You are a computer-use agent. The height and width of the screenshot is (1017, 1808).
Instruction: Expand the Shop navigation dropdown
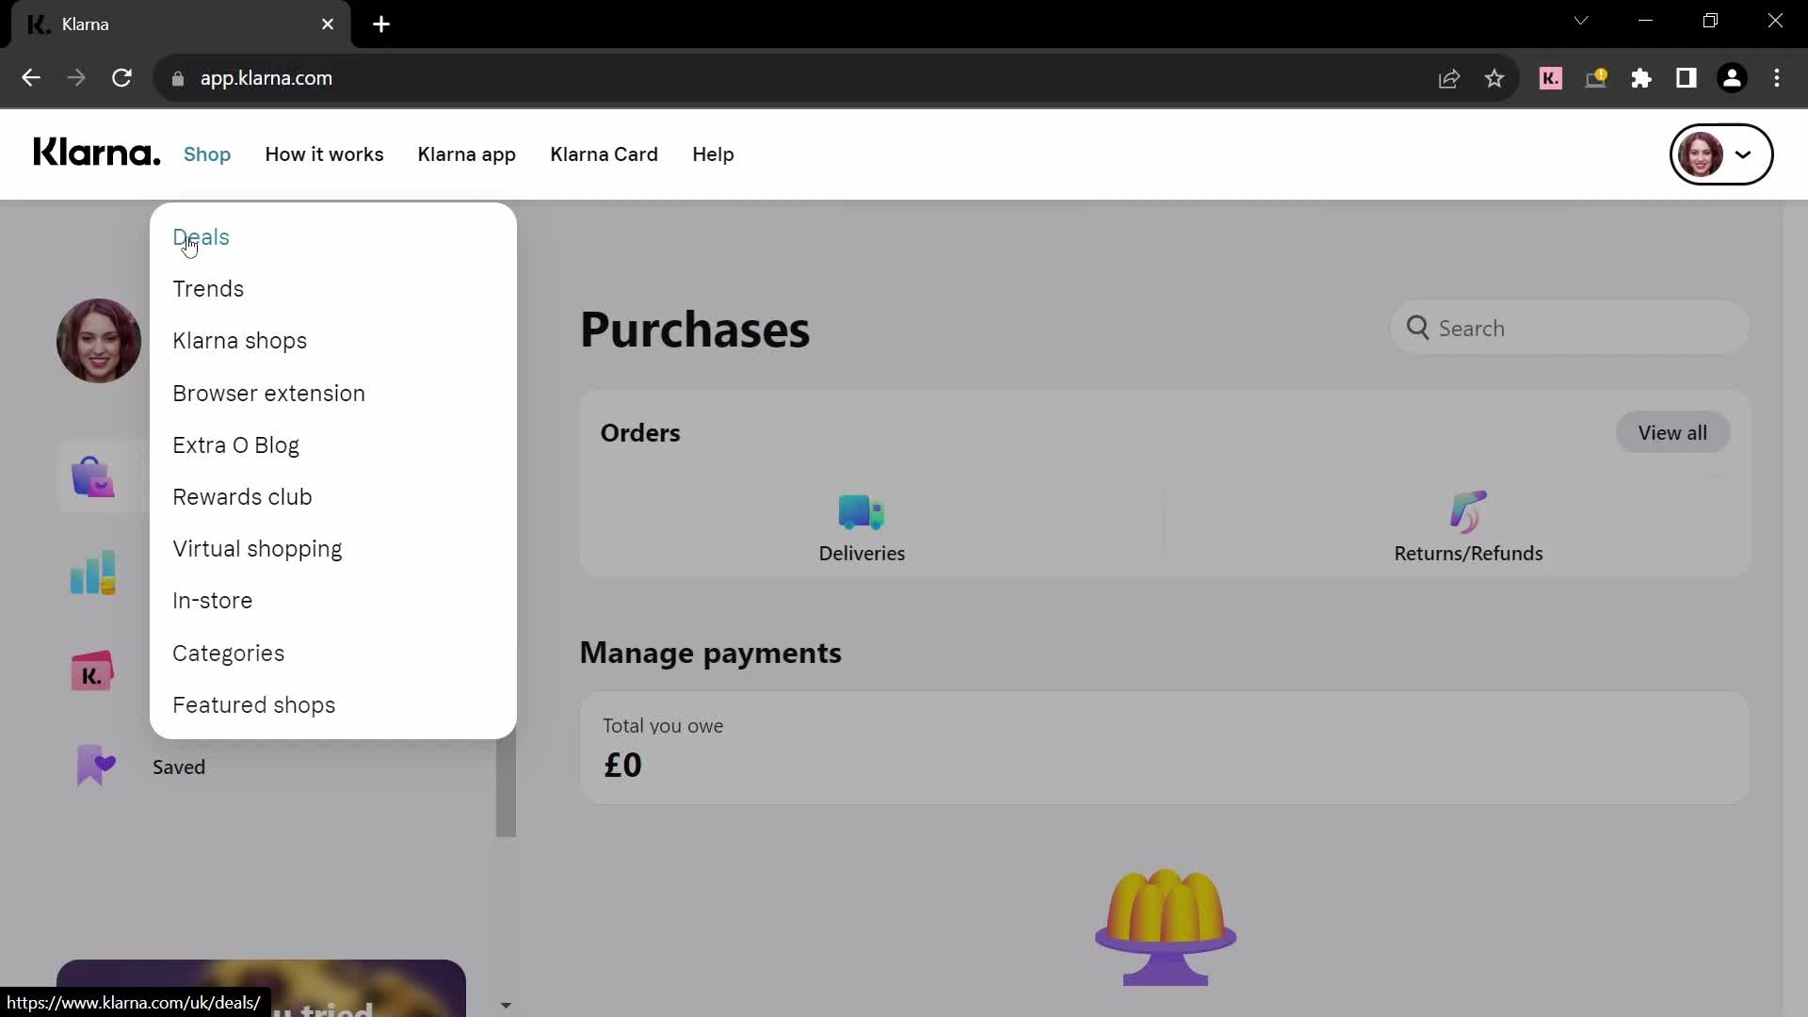(x=207, y=154)
